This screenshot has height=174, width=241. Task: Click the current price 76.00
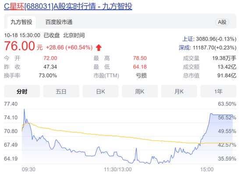point(20,46)
